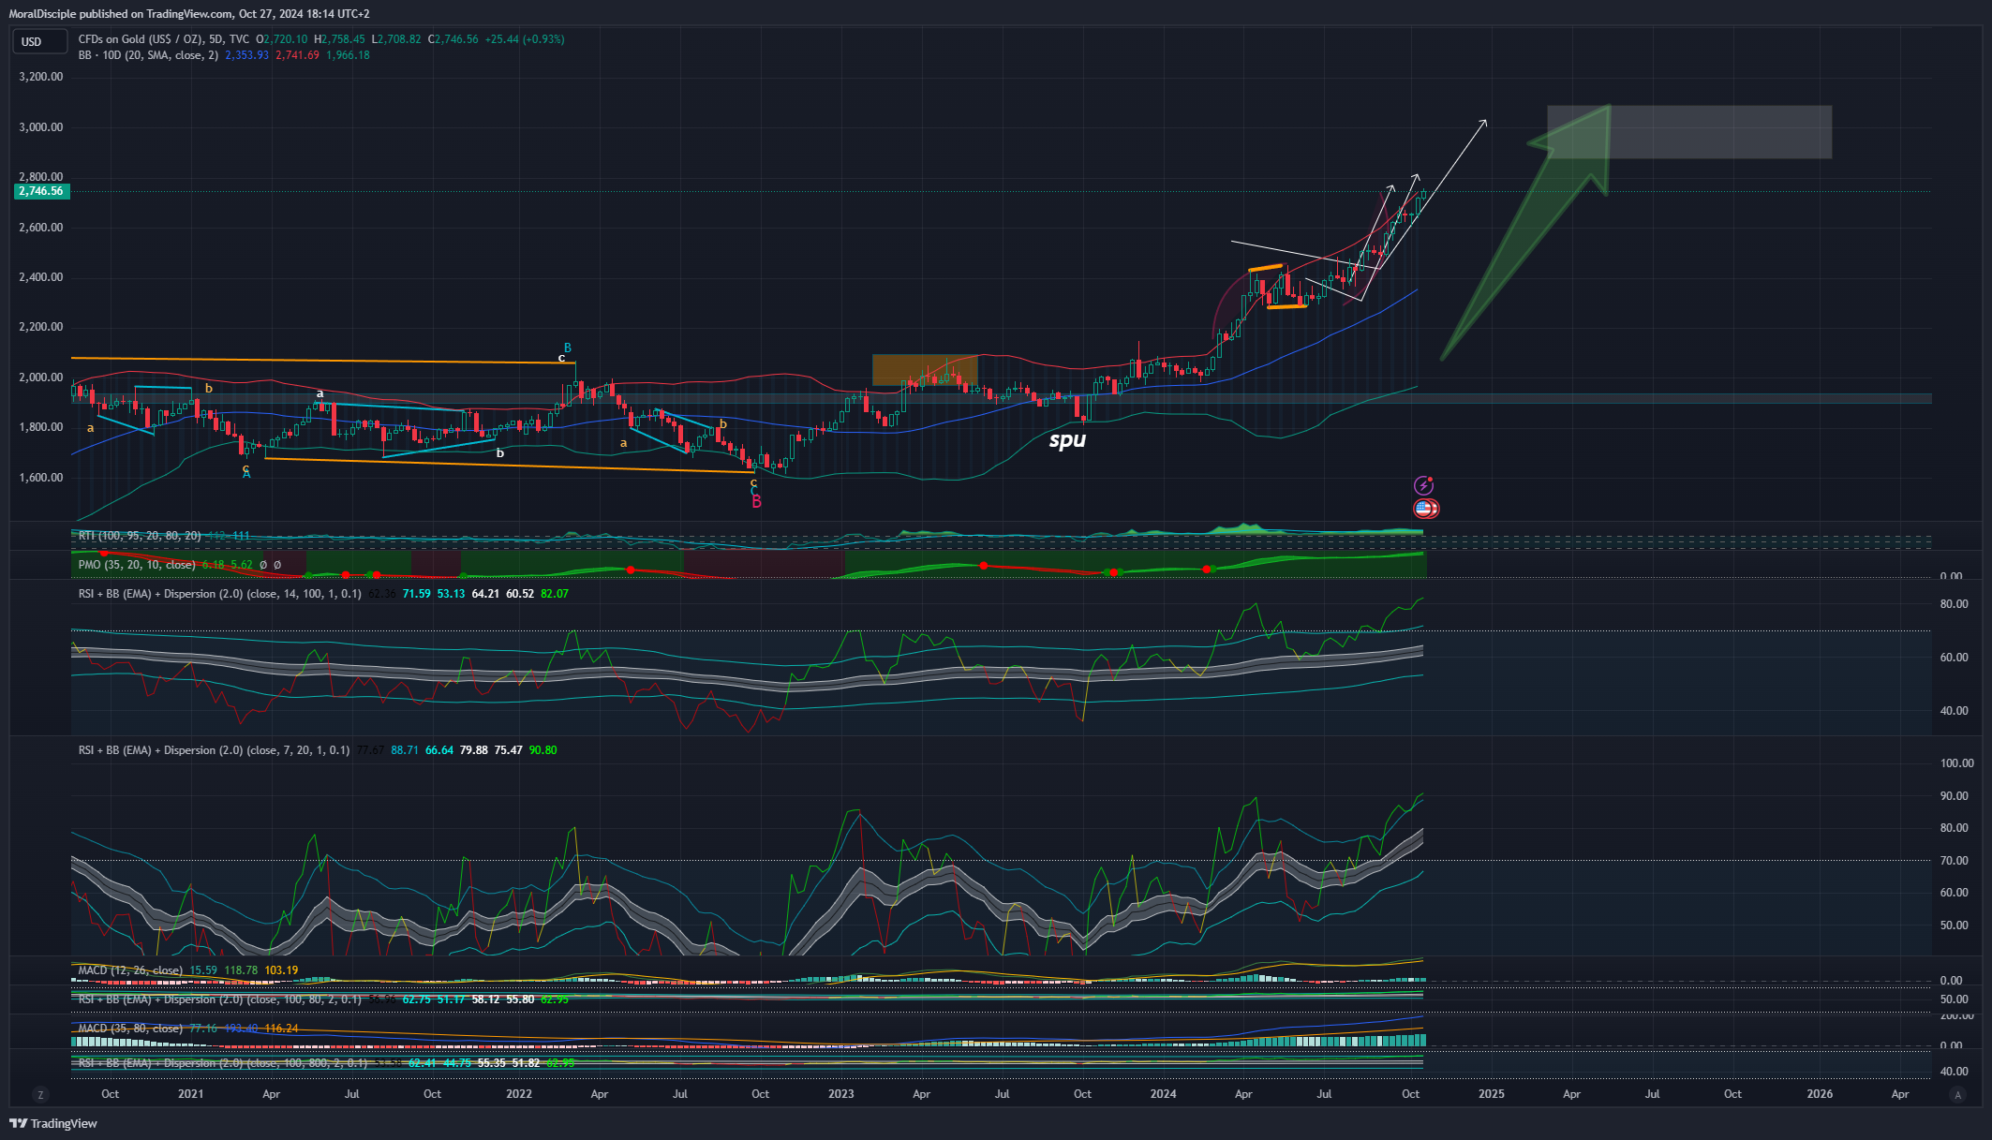Viewport: 1992px width, 1140px height.
Task: Click the 3,200.00 price axis label
Action: click(41, 77)
